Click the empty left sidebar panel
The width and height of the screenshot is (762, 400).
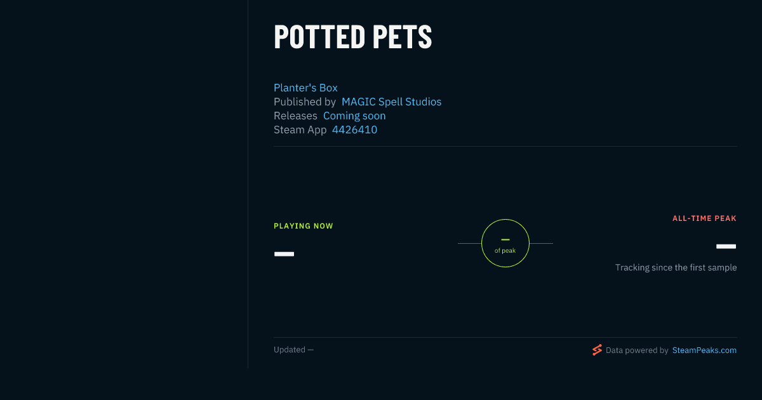pos(124,184)
